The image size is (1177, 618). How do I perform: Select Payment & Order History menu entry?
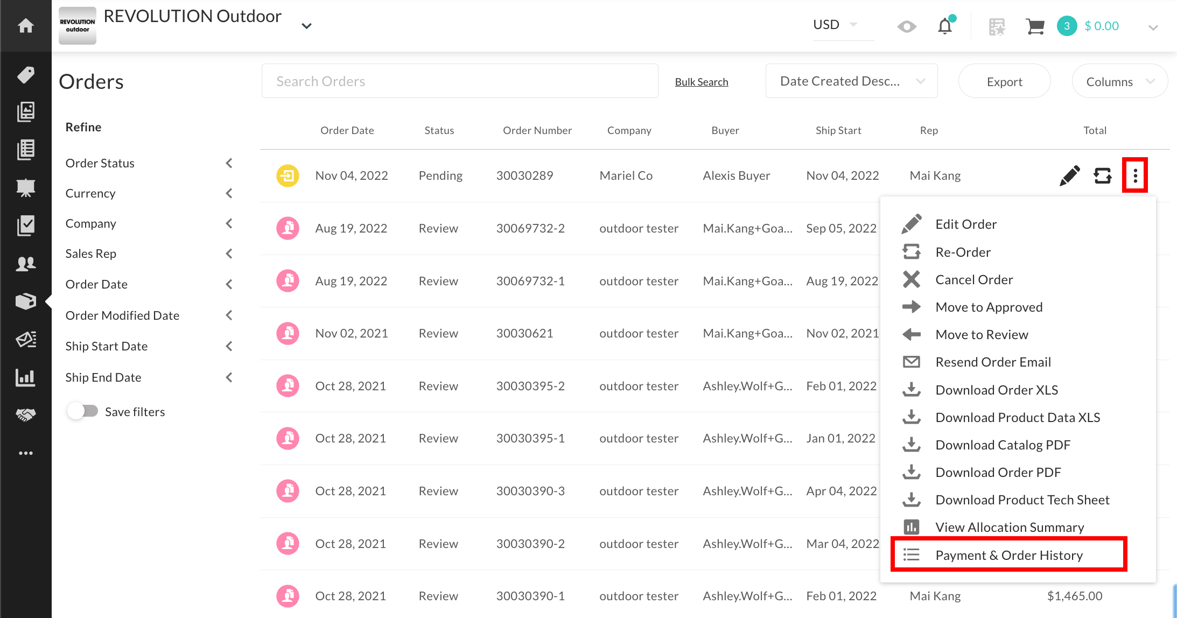point(1008,554)
